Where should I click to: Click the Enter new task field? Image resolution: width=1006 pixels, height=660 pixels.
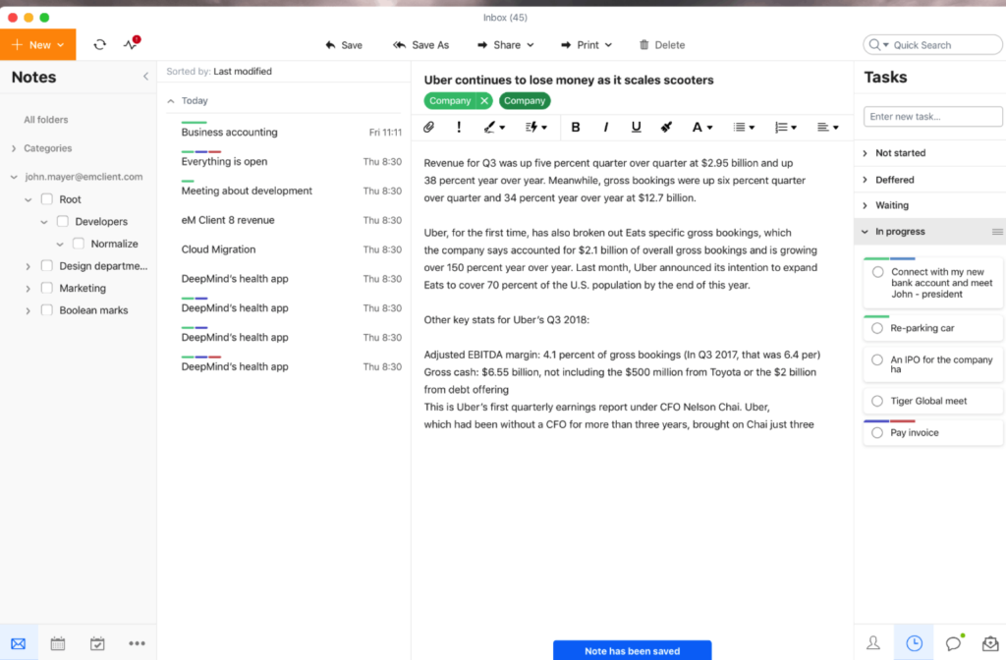tap(932, 116)
